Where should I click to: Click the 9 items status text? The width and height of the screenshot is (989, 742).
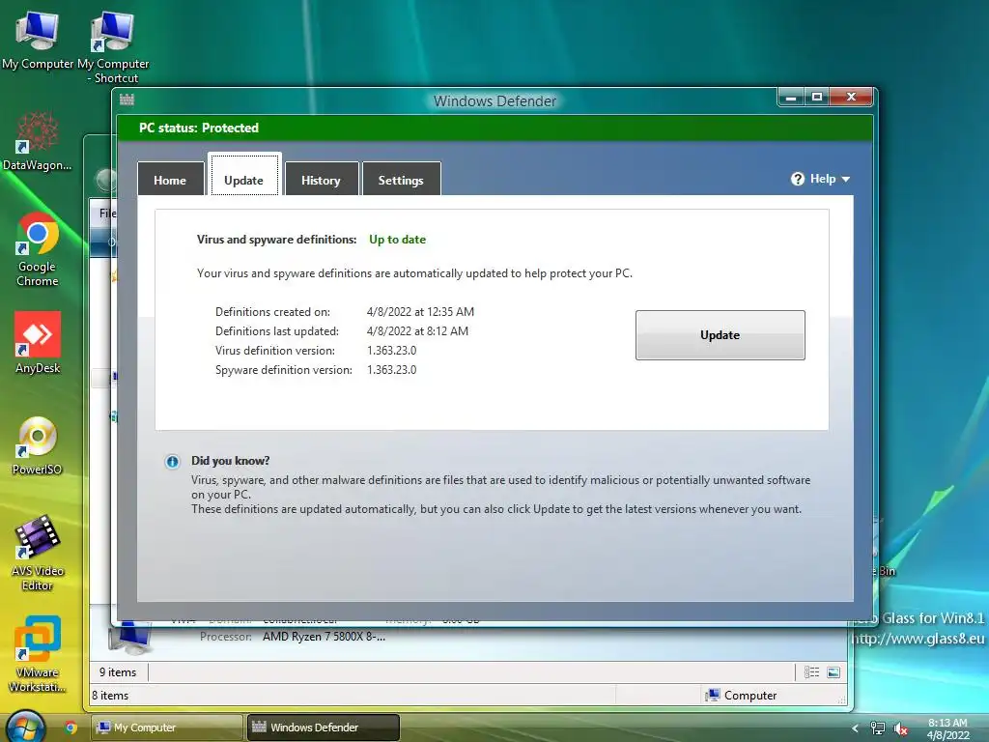click(x=118, y=672)
